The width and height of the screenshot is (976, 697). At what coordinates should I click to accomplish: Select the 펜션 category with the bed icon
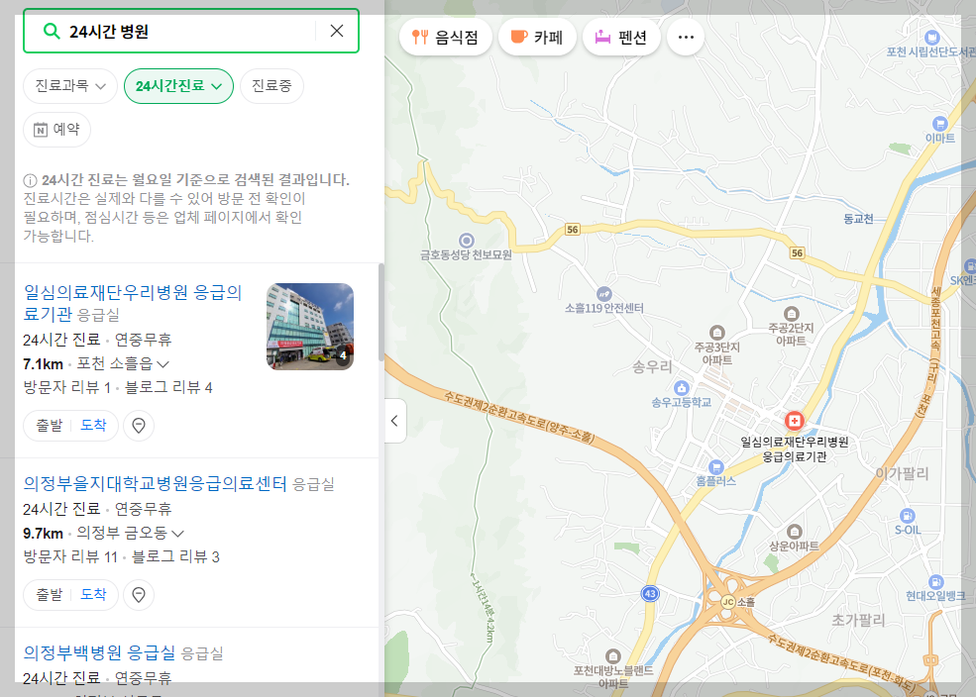pos(620,36)
